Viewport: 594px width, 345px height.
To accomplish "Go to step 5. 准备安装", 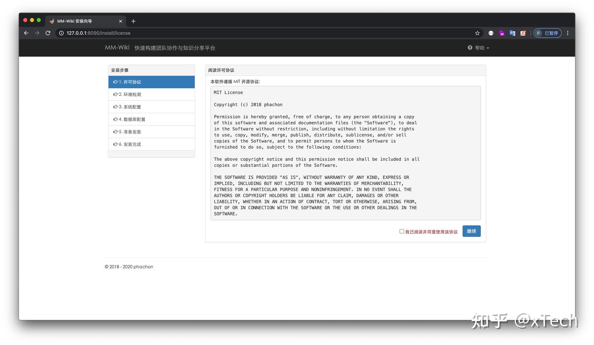I will pyautogui.click(x=151, y=132).
